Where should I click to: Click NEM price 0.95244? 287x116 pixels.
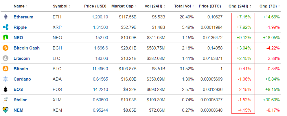(x=100, y=110)
